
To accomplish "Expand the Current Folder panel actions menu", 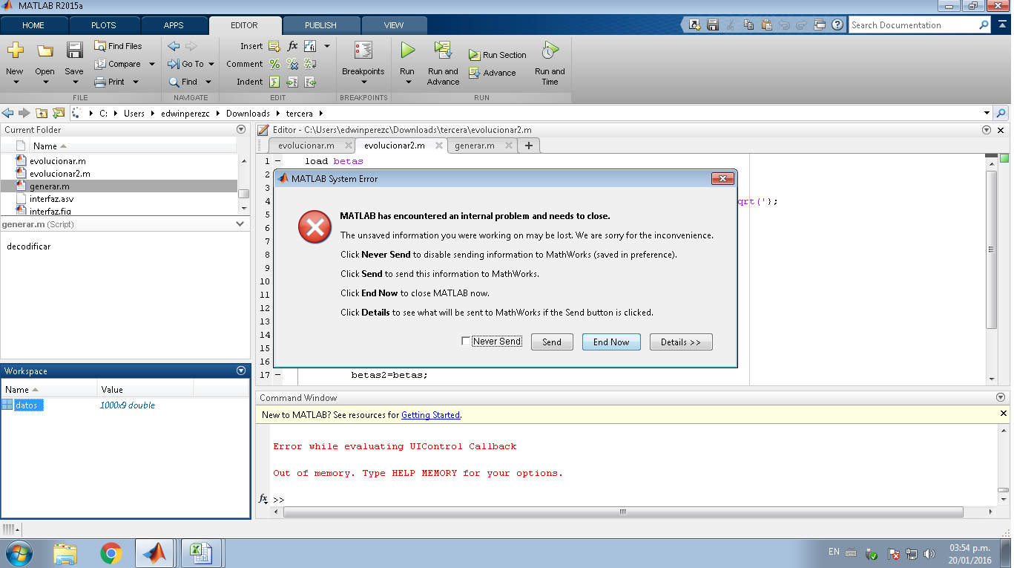I will tap(241, 129).
